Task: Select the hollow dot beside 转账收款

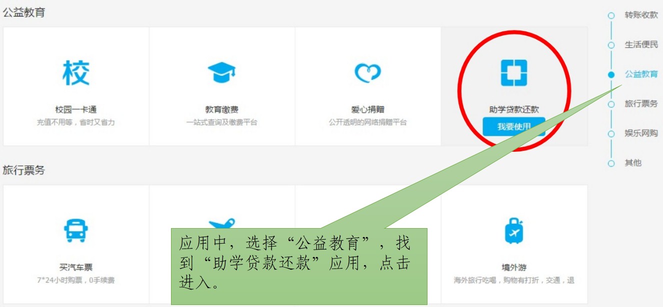Action: (611, 15)
